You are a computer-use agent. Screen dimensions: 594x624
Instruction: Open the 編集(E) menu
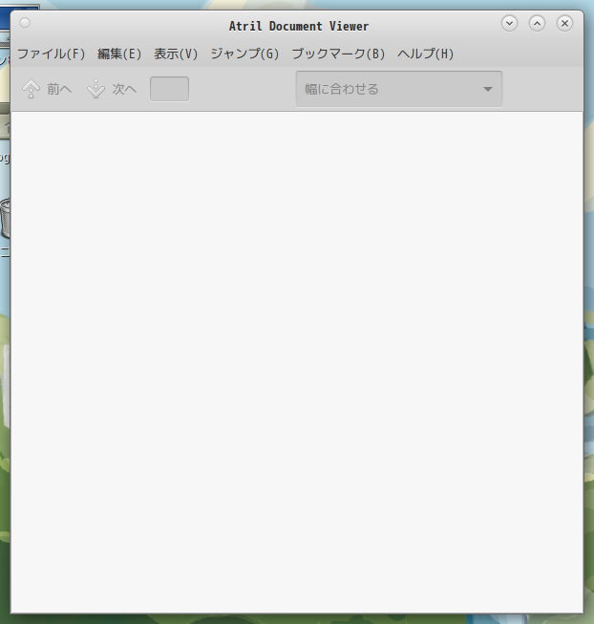pyautogui.click(x=119, y=54)
